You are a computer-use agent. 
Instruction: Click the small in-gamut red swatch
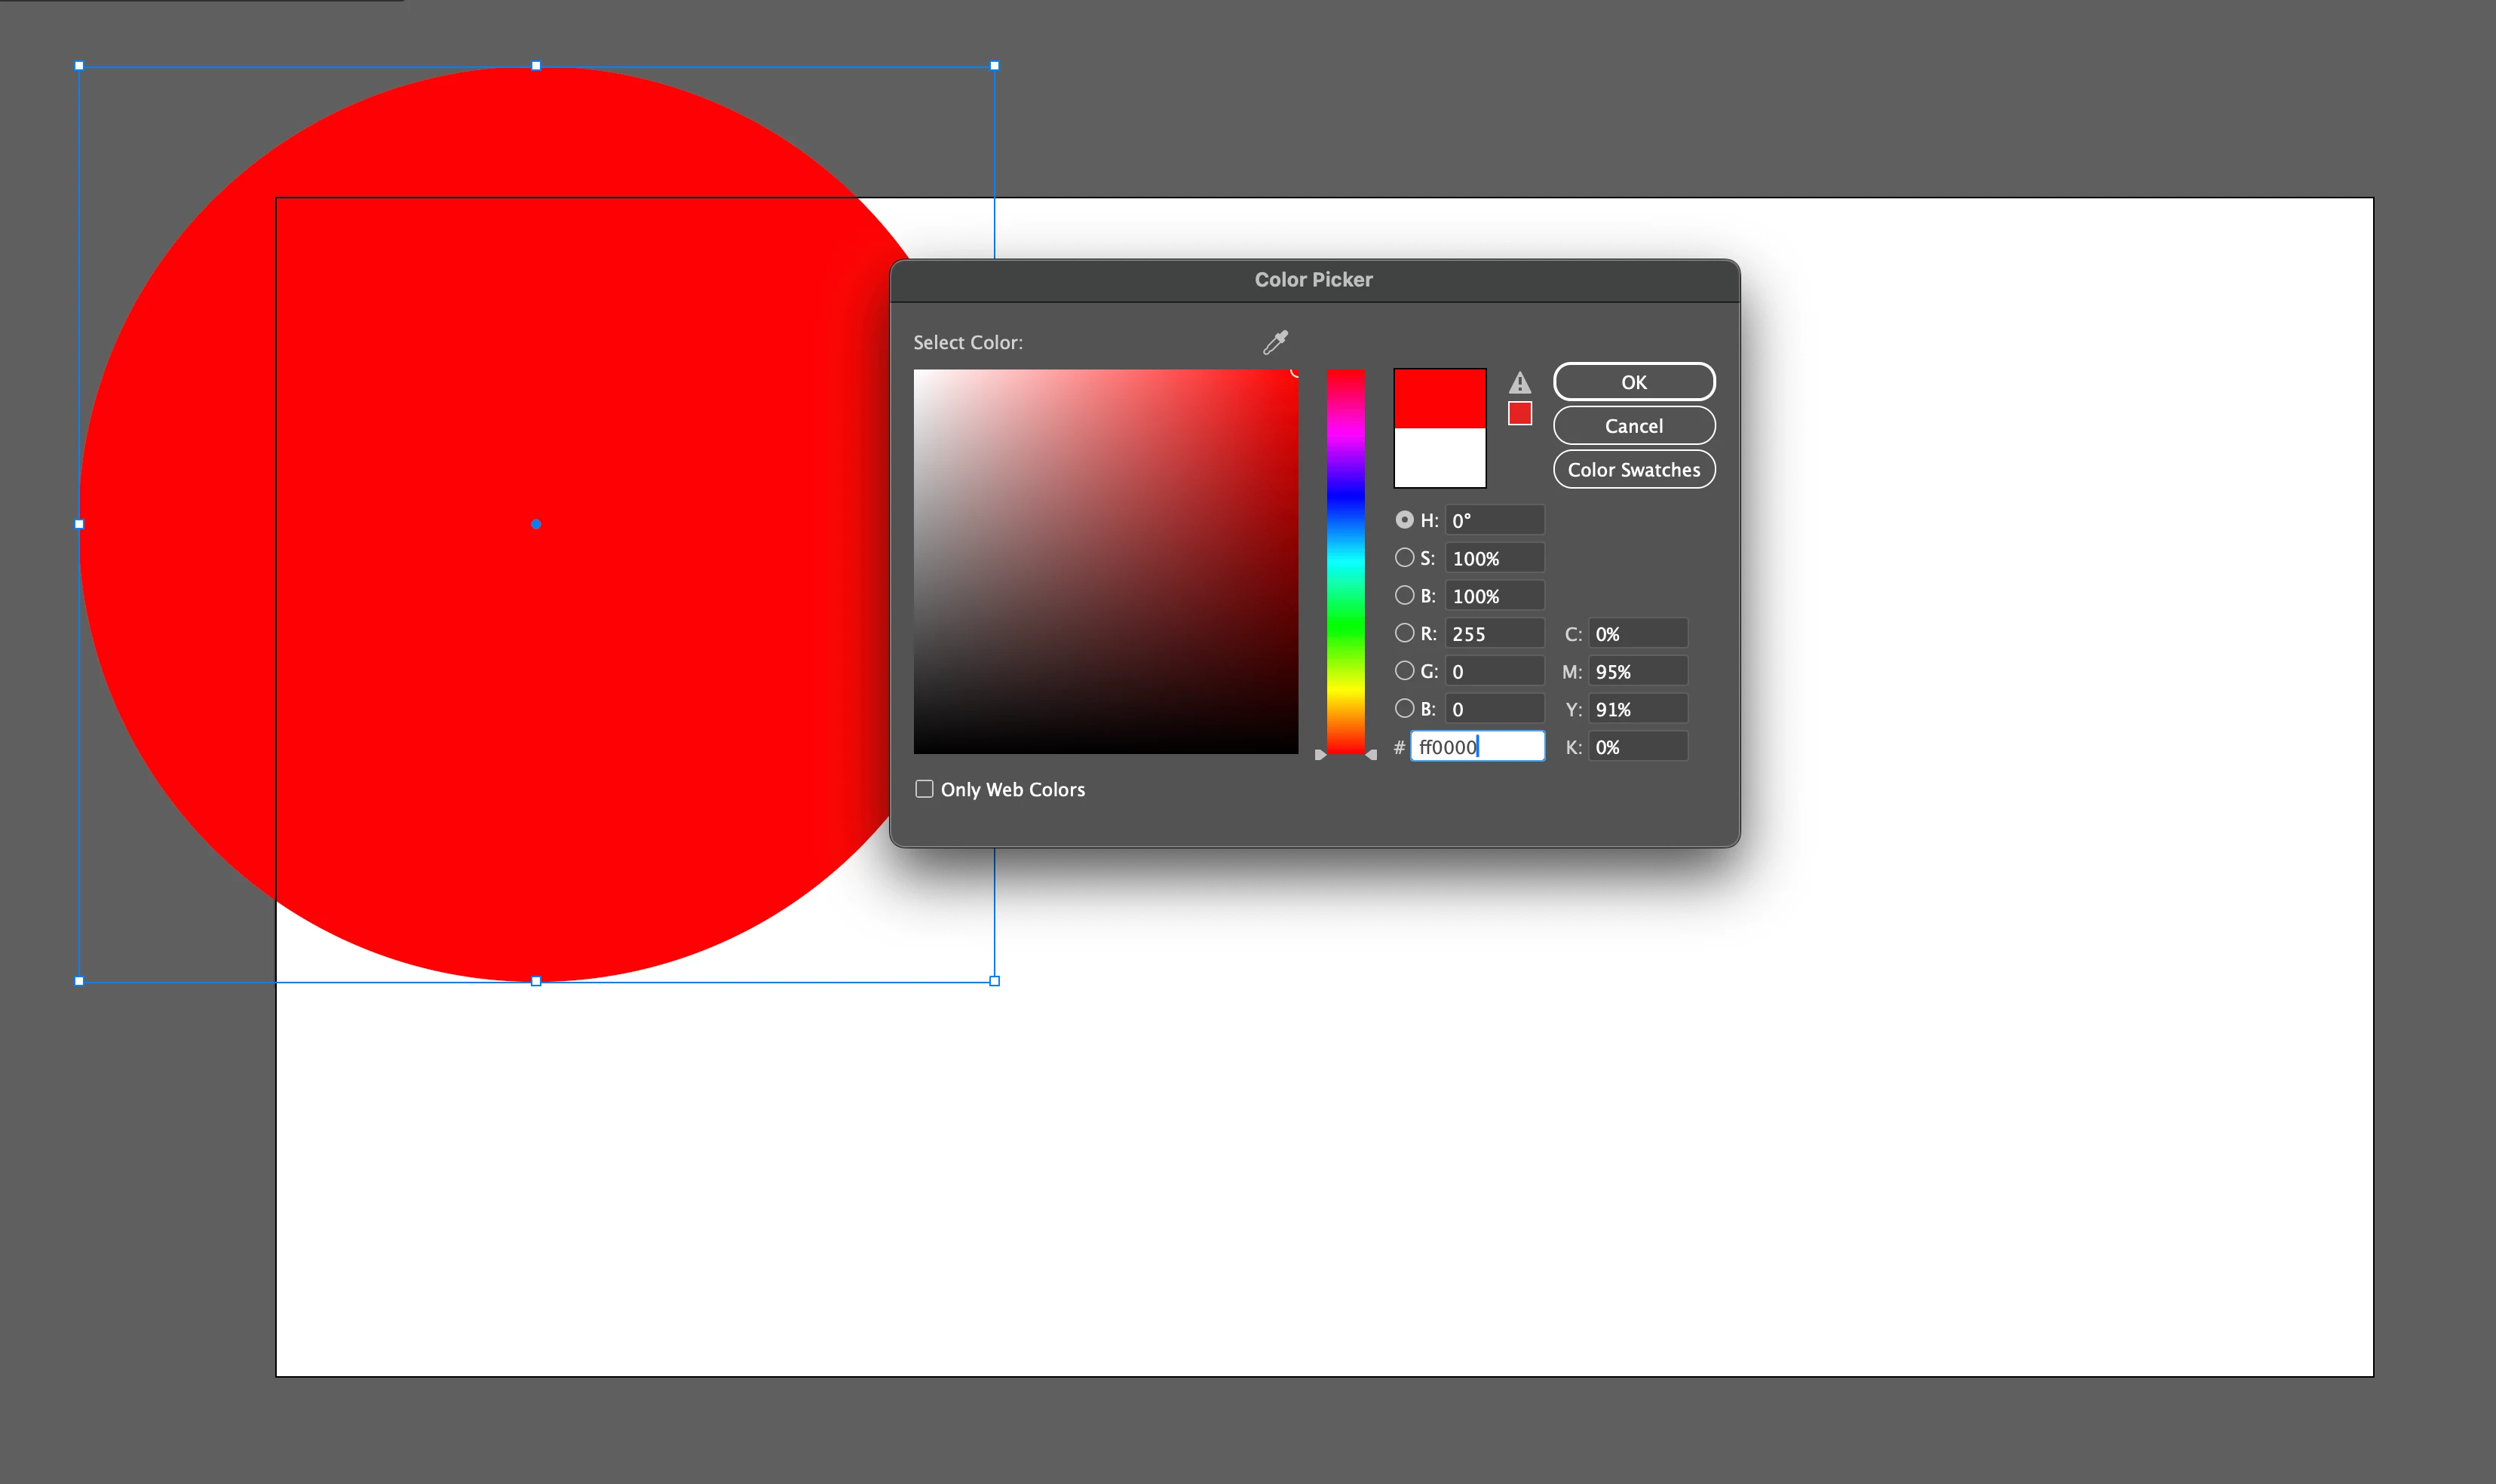1519,413
